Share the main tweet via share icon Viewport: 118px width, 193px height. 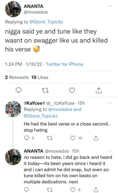99,90
